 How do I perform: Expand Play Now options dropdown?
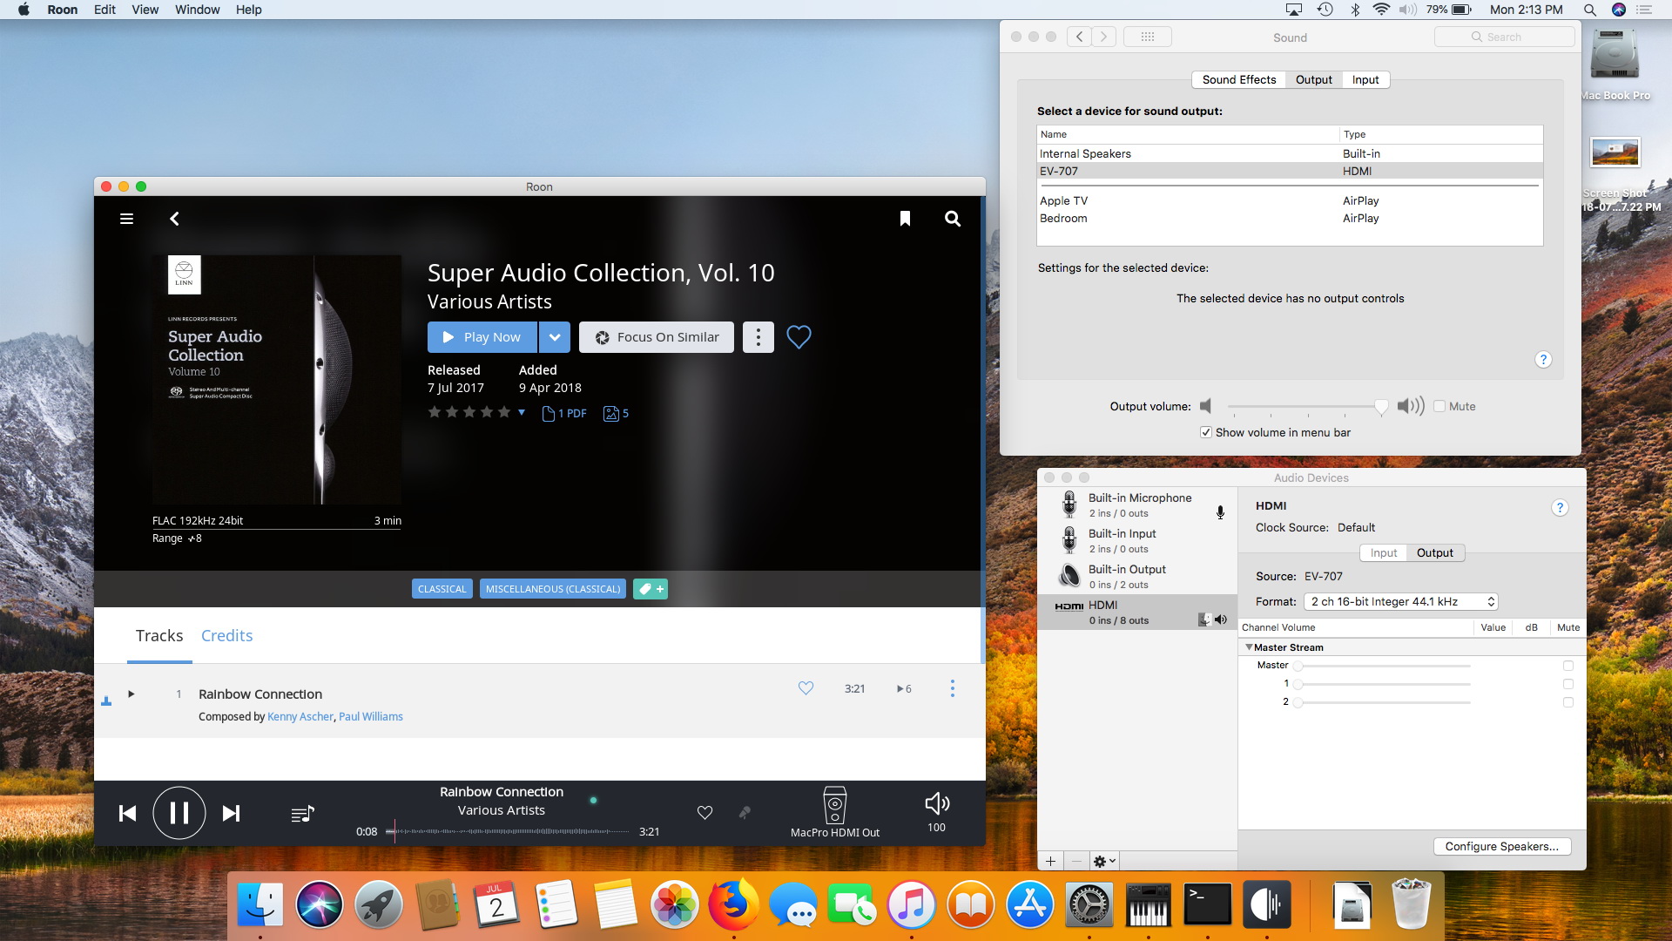click(554, 337)
